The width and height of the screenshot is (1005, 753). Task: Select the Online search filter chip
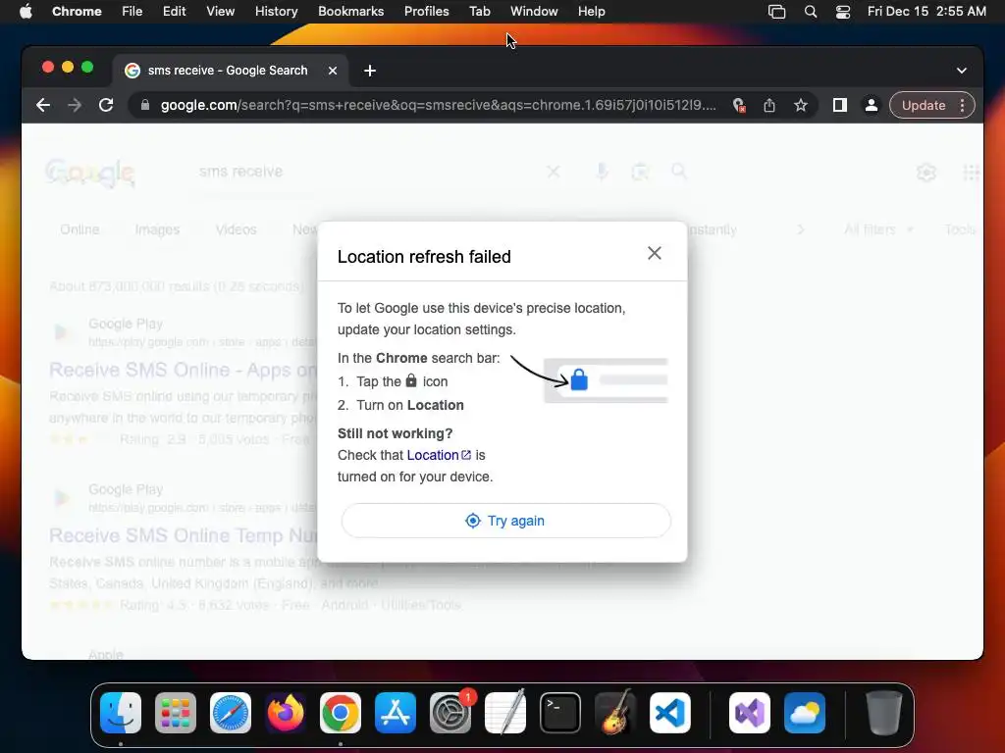79,229
